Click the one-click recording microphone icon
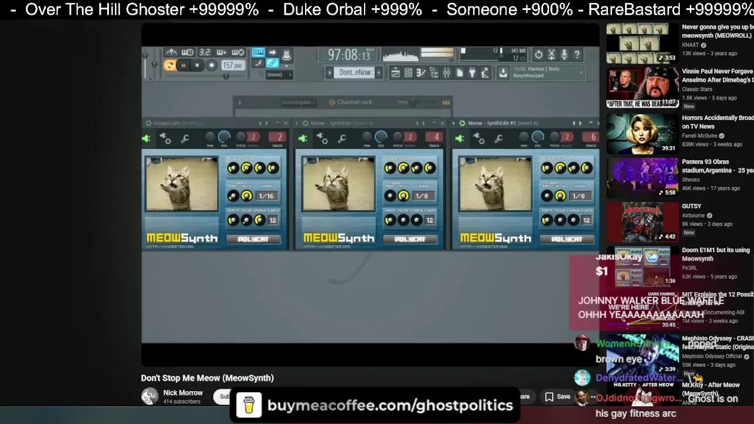The height and width of the screenshot is (424, 754). 564,55
